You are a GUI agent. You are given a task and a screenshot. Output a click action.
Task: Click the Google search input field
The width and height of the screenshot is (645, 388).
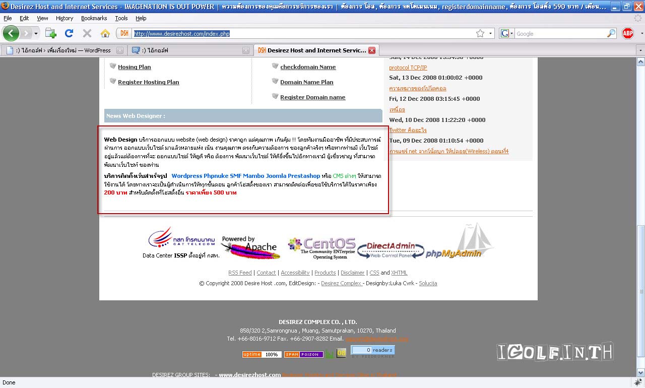560,33
